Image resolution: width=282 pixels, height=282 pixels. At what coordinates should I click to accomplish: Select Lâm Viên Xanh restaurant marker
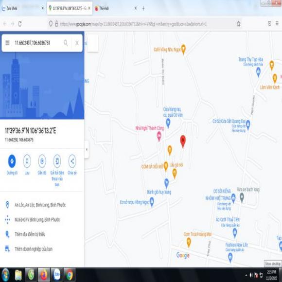tap(275, 78)
